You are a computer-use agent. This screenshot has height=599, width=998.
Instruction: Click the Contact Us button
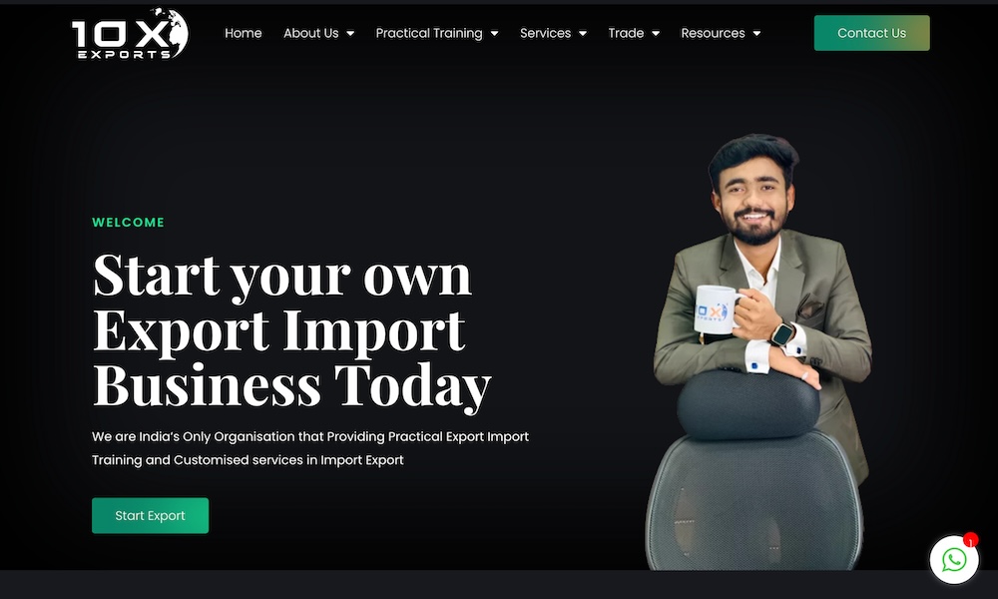click(871, 33)
